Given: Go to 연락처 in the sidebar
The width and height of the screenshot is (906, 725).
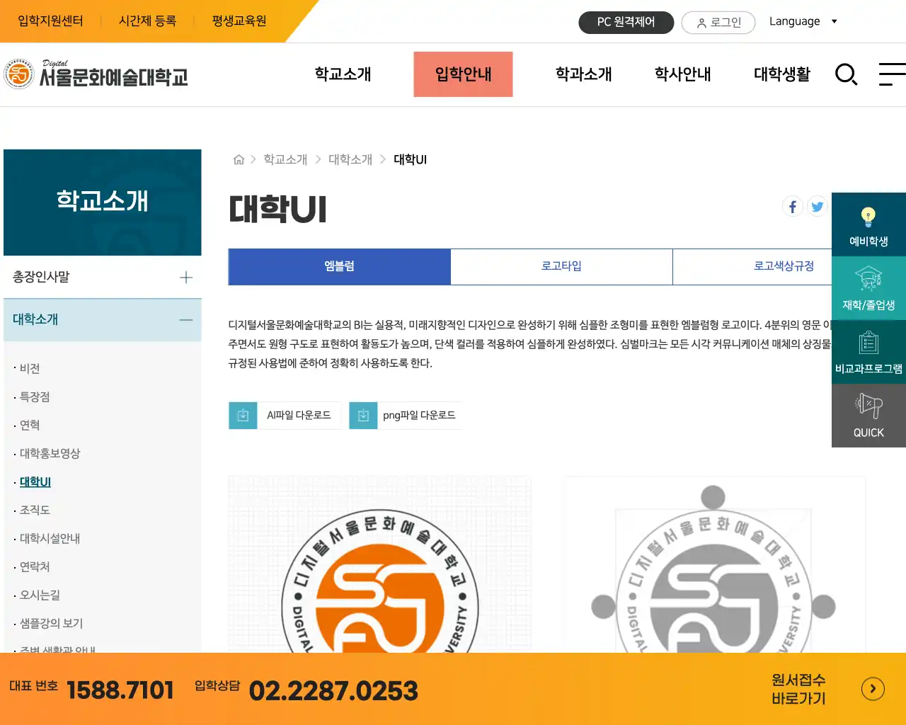Looking at the screenshot, I should [x=35, y=567].
